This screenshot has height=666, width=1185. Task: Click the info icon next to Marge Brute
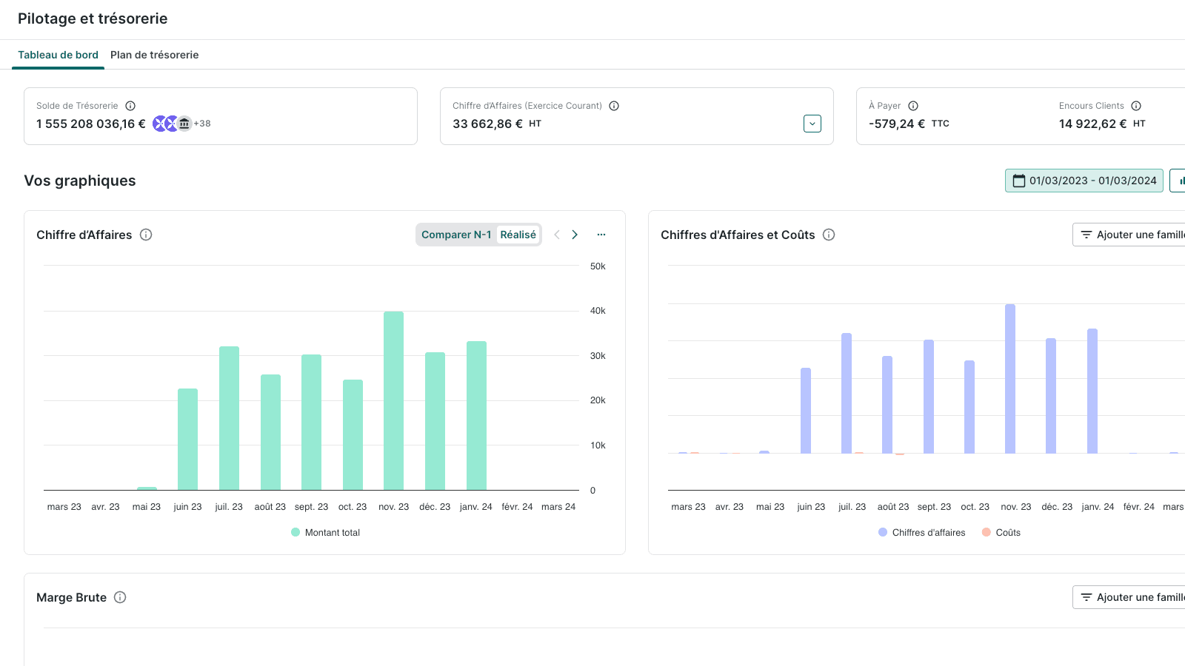pos(120,597)
